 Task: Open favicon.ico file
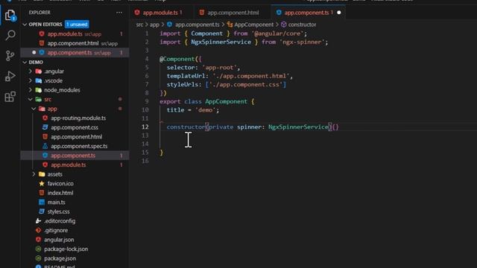[x=60, y=184]
